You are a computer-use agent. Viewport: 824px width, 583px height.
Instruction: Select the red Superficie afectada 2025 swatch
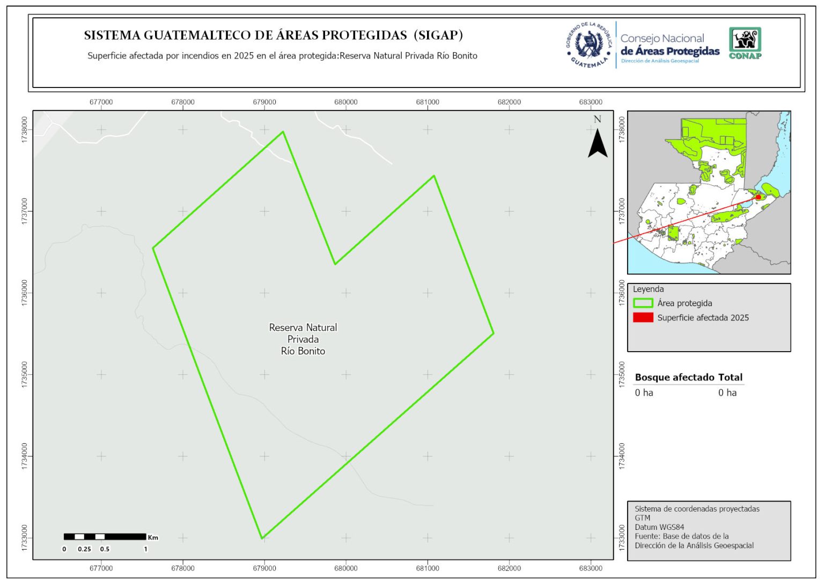point(643,318)
